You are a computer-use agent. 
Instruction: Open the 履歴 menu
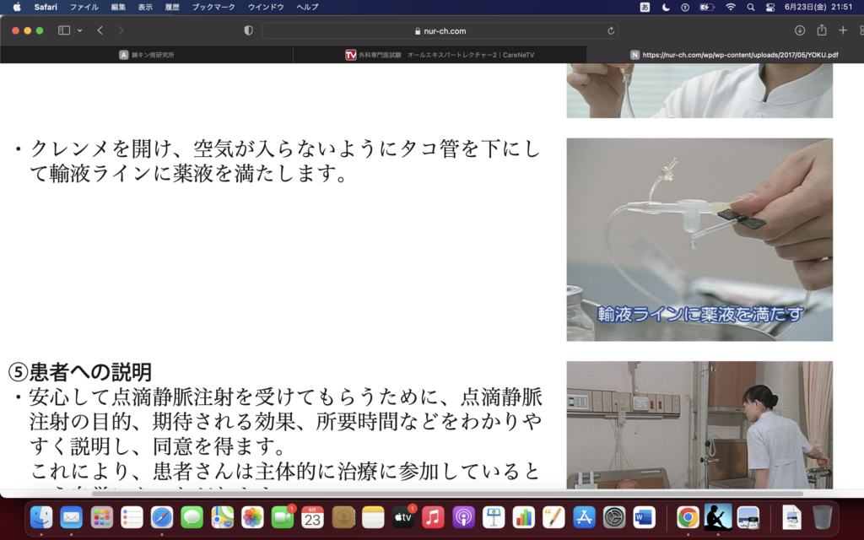(171, 7)
